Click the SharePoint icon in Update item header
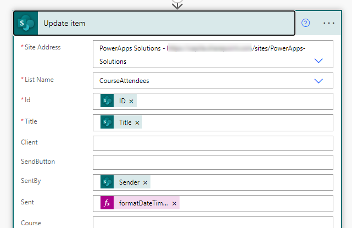This screenshot has width=352, height=228. [26, 23]
